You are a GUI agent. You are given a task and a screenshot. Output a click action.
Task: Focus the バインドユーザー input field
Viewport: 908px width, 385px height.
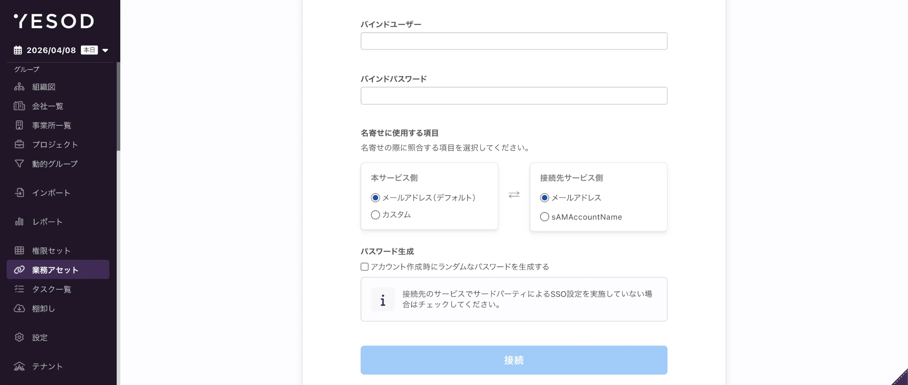pyautogui.click(x=513, y=41)
